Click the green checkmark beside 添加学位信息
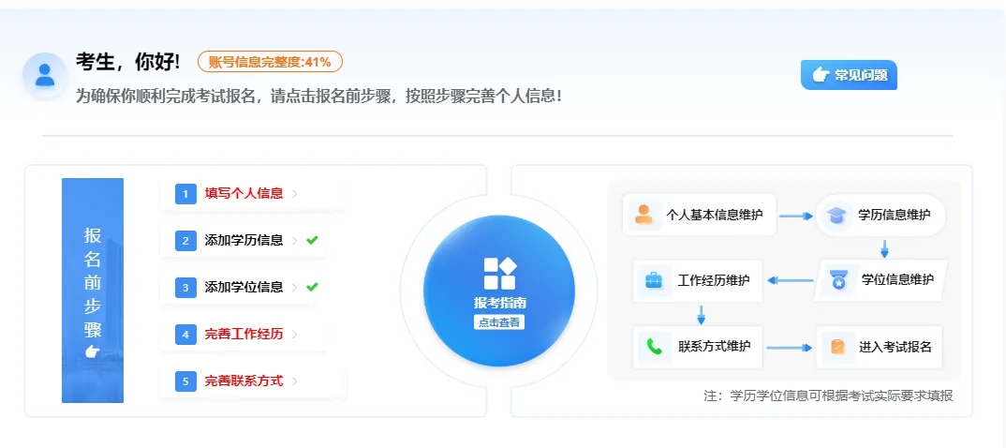 (x=312, y=287)
